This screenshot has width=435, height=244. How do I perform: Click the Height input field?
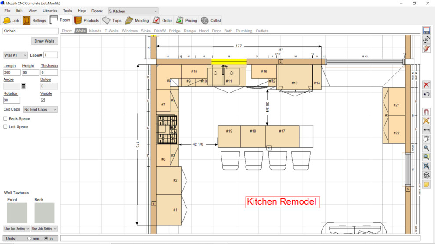pyautogui.click(x=30, y=72)
